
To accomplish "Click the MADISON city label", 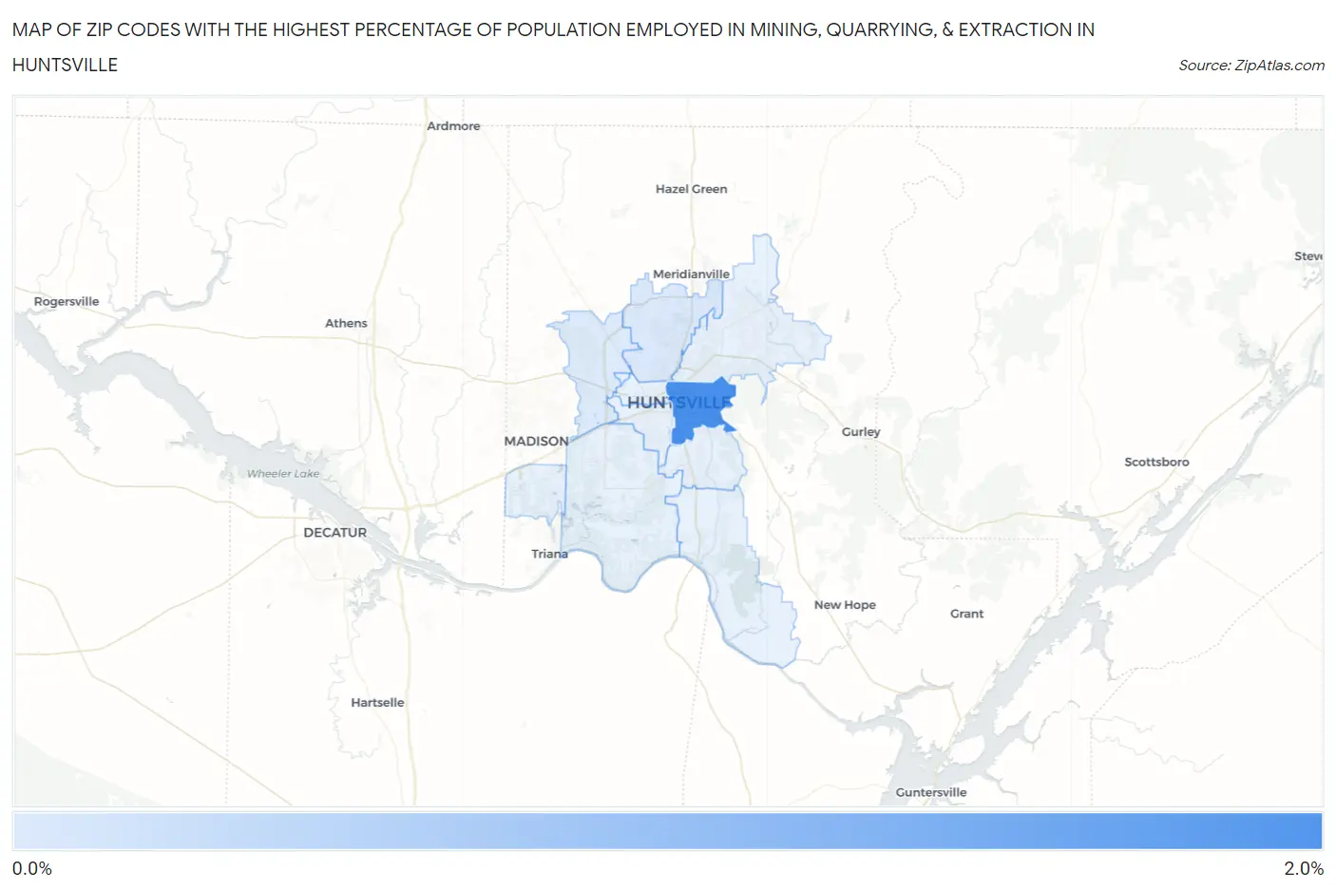I will point(536,441).
